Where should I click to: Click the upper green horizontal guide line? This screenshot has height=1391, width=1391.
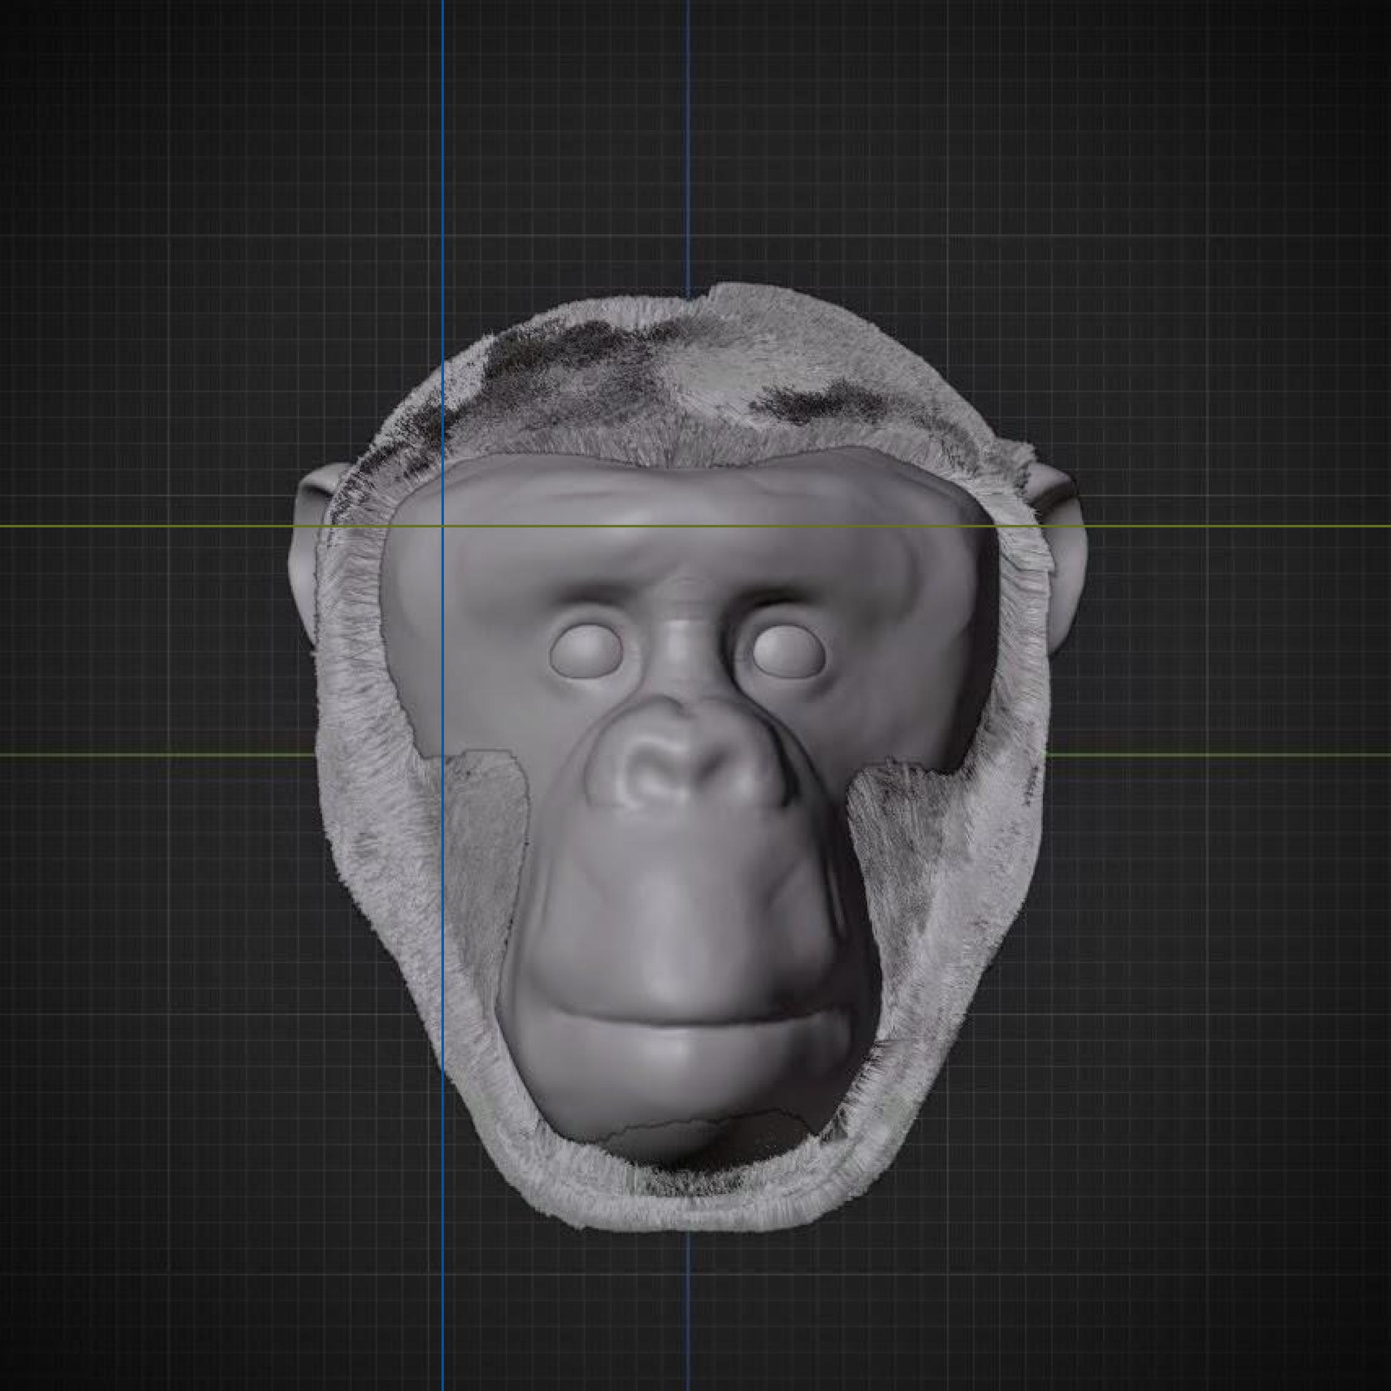tap(144, 526)
